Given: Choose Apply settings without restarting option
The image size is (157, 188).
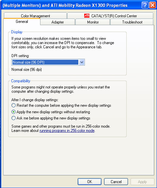Looking at the screenshot, I should click(x=13, y=112).
